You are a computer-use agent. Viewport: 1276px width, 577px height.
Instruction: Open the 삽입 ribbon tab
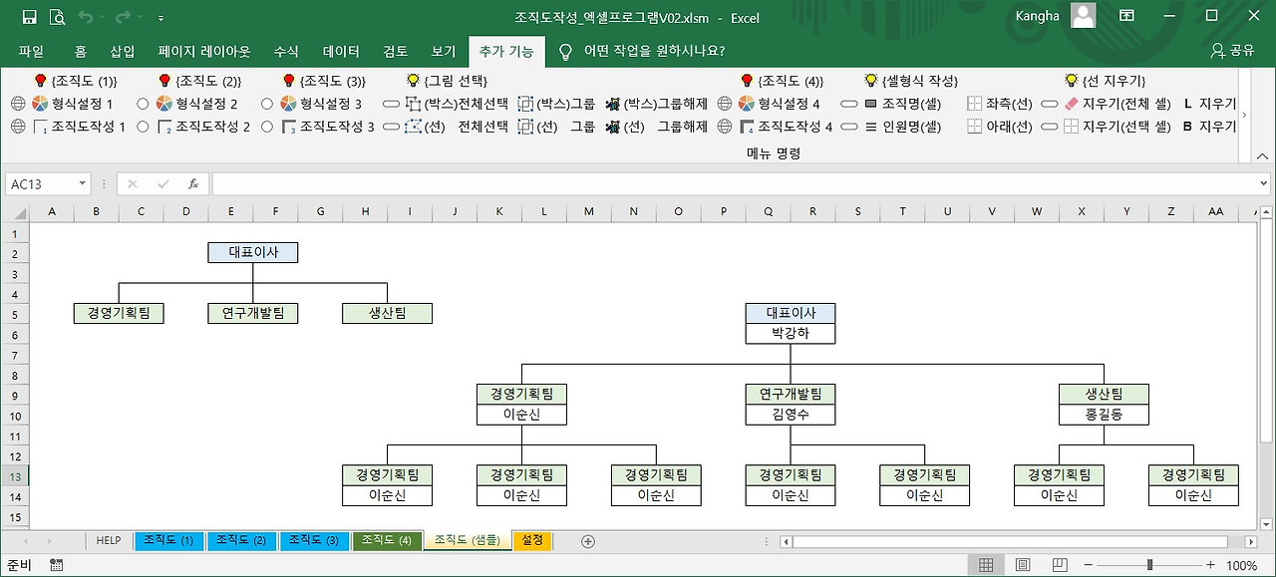[x=123, y=51]
